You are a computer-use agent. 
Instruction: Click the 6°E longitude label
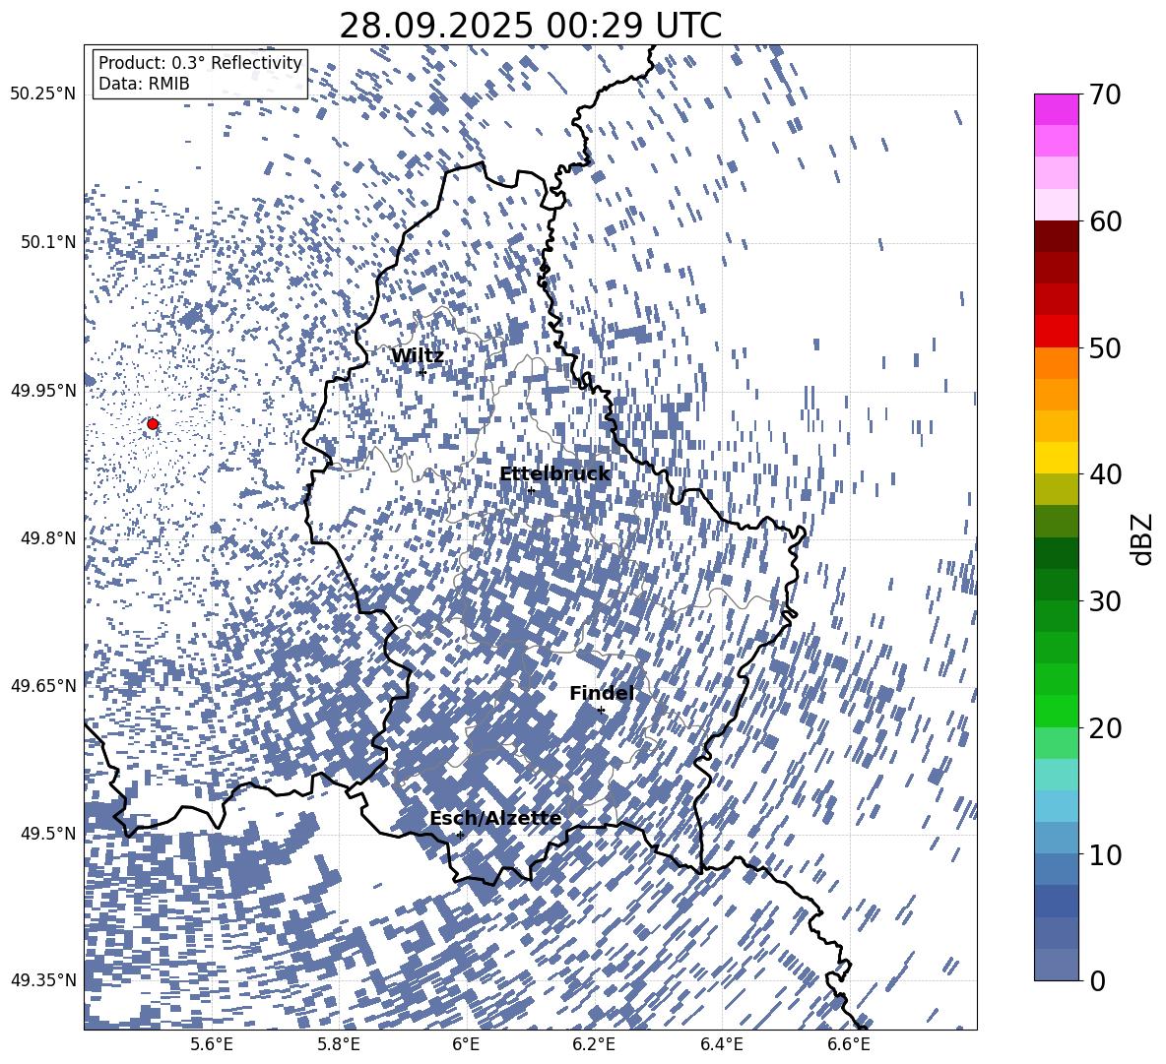pos(466,1045)
